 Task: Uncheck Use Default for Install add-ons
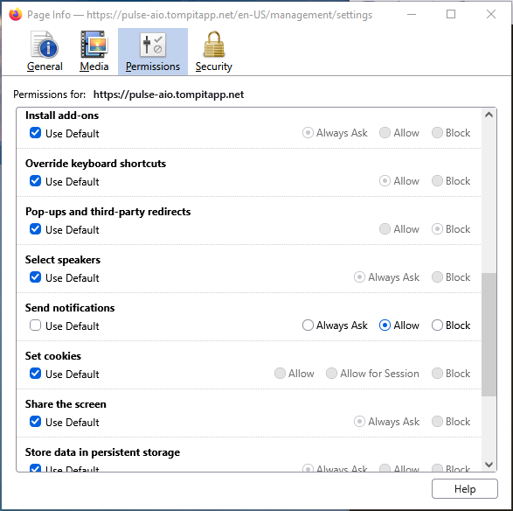click(x=35, y=133)
